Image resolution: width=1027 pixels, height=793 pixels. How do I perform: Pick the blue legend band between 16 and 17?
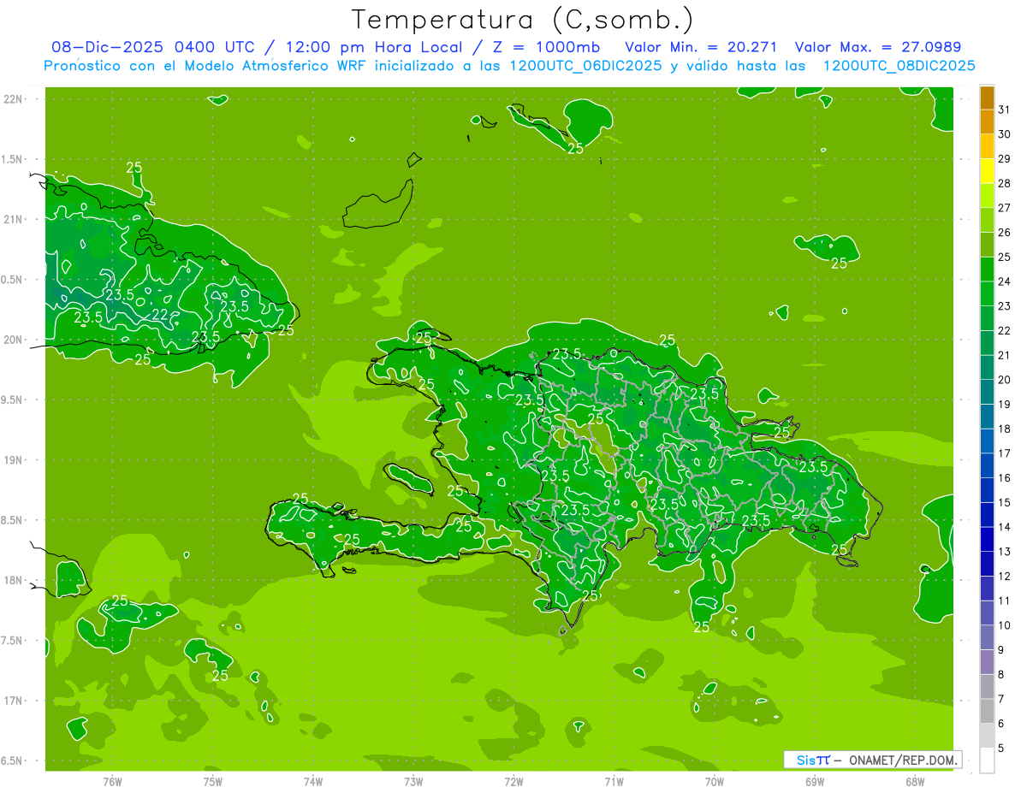pos(987,465)
